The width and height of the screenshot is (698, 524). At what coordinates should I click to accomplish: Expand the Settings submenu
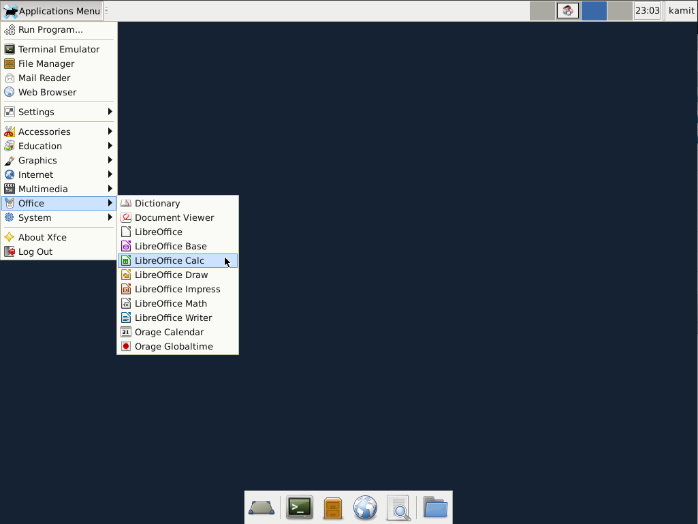pyautogui.click(x=37, y=111)
